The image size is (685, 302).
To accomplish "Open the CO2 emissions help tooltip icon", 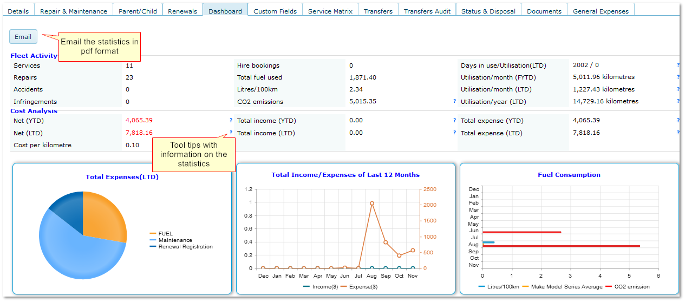I will coord(454,101).
